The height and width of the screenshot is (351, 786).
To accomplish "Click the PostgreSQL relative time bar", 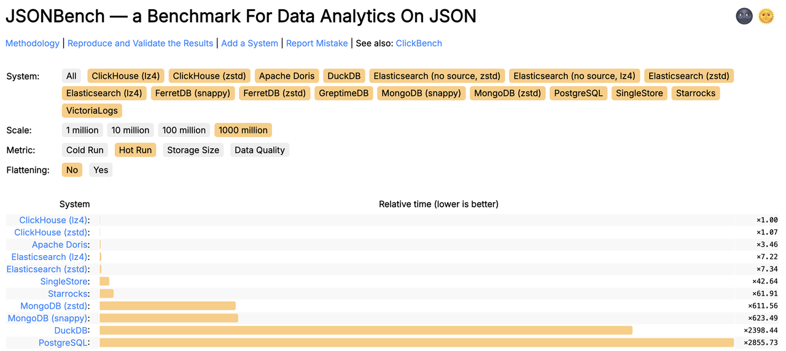I will 416,342.
